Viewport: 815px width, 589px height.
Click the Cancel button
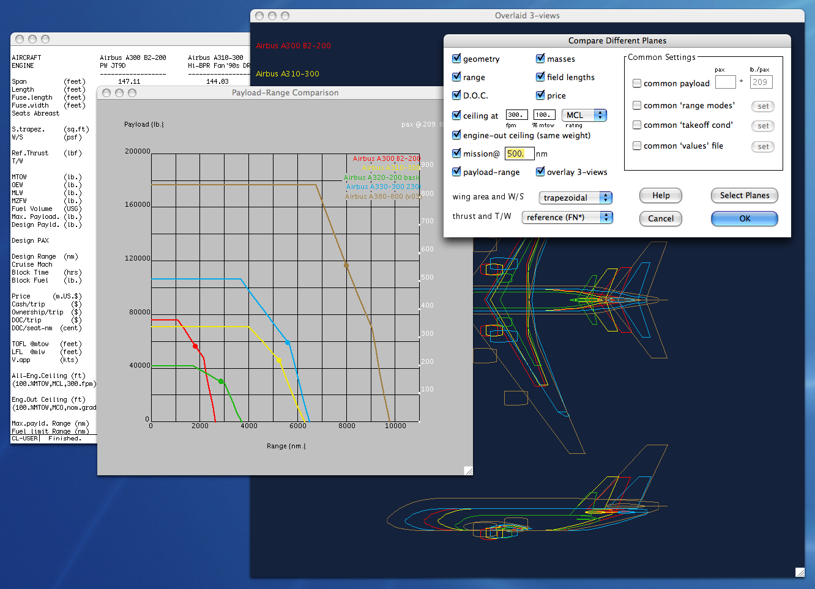point(661,218)
